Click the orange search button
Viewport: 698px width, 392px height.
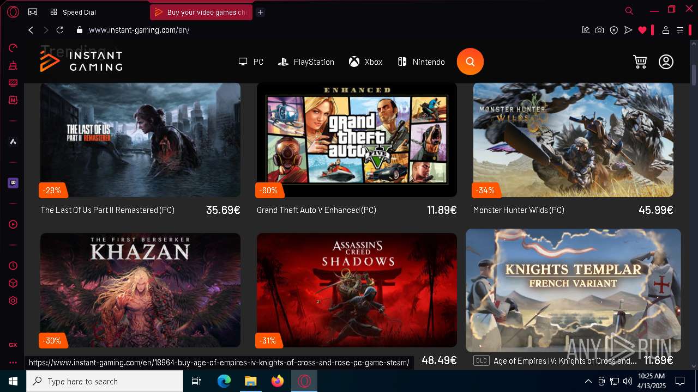470,62
